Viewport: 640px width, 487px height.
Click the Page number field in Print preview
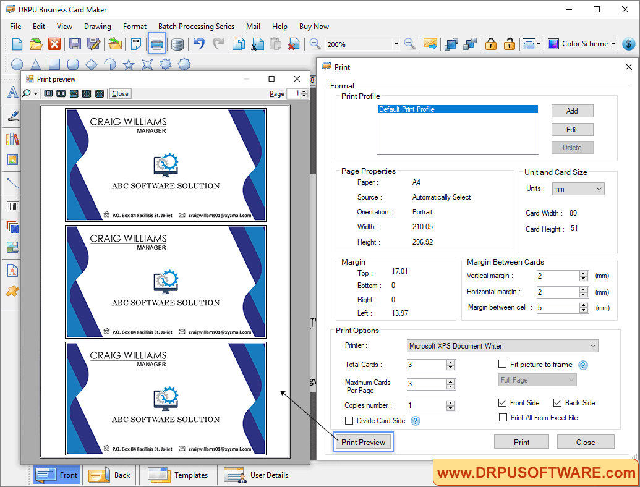pos(294,93)
